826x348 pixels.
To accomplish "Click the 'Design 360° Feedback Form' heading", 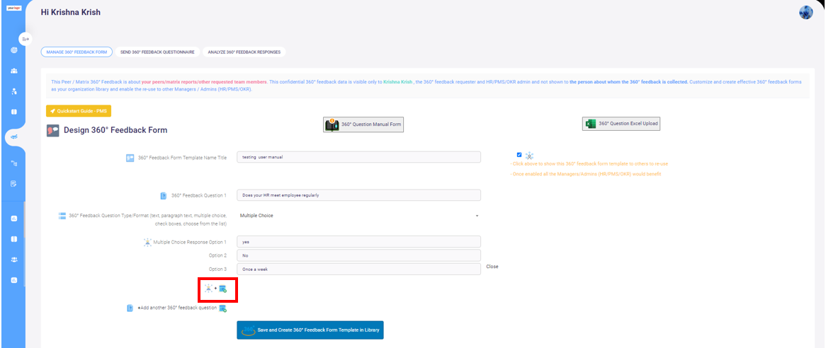I will pyautogui.click(x=115, y=130).
